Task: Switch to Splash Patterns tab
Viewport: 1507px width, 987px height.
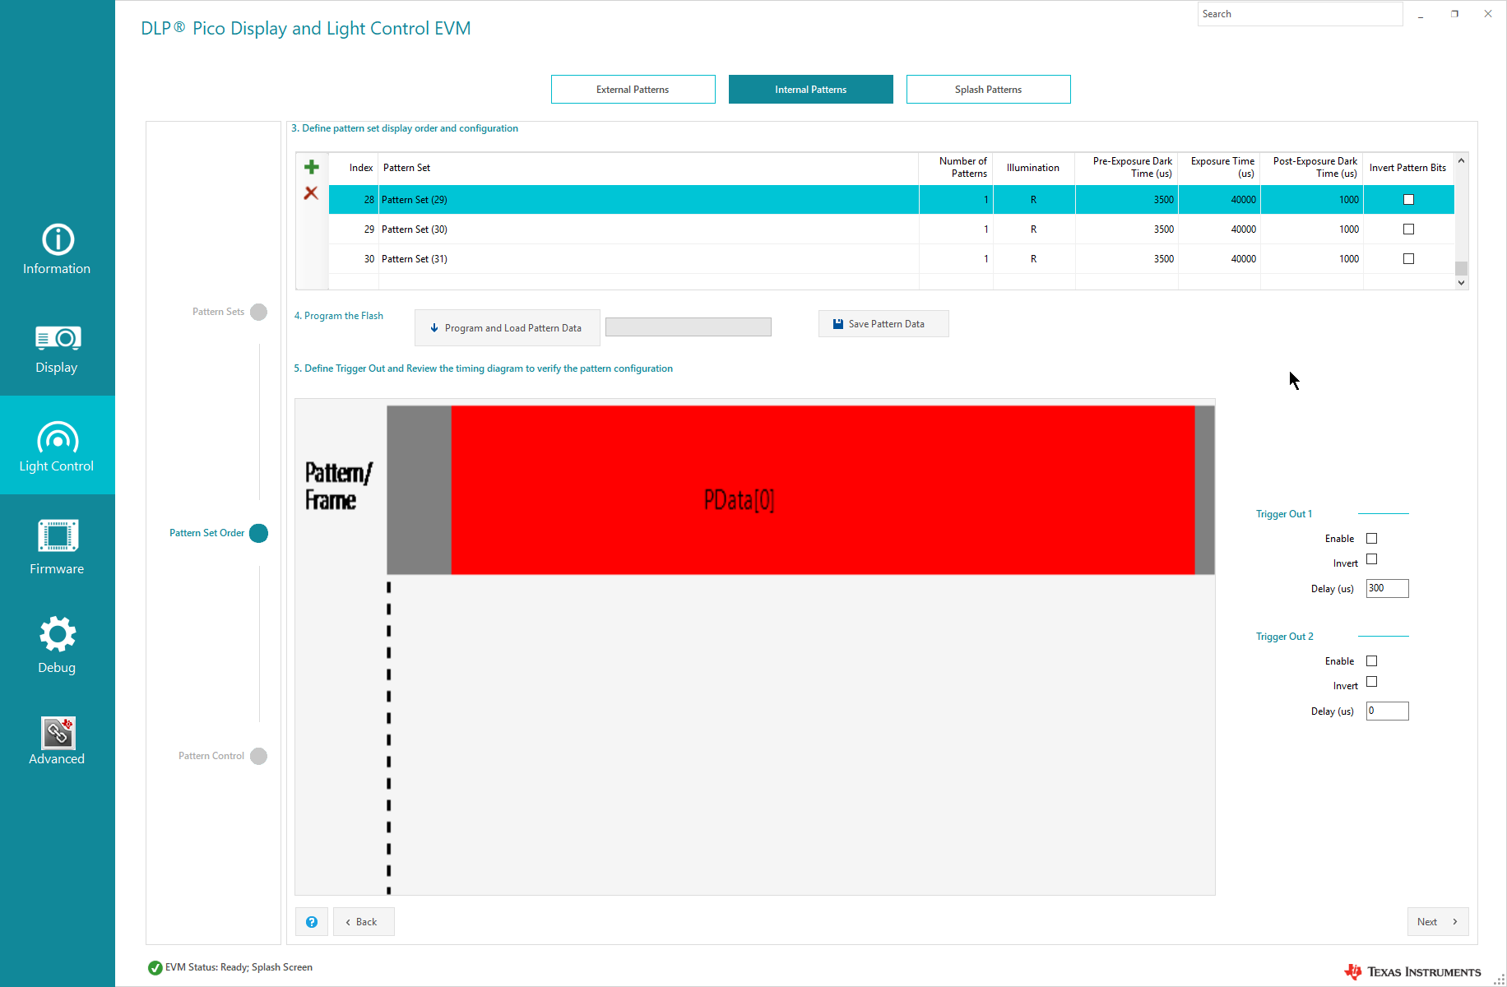Action: coord(989,90)
